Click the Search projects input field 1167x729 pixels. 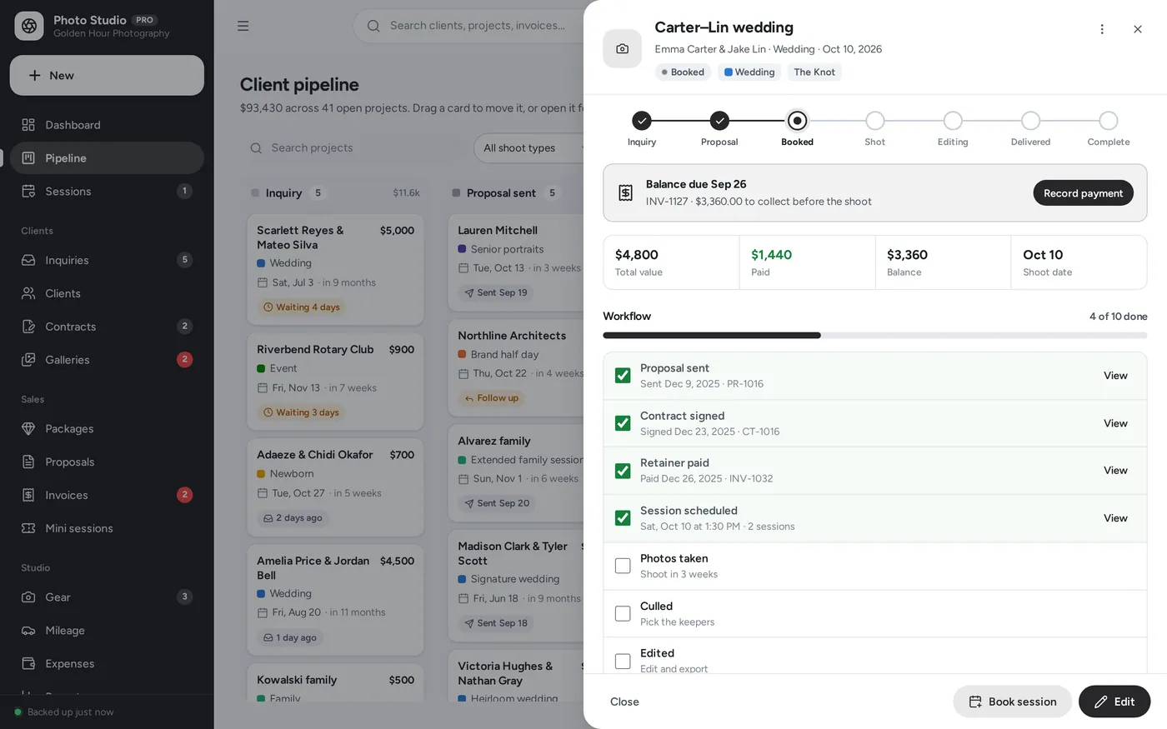click(x=355, y=148)
